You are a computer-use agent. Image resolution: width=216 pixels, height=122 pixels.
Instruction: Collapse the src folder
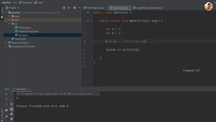(9, 24)
